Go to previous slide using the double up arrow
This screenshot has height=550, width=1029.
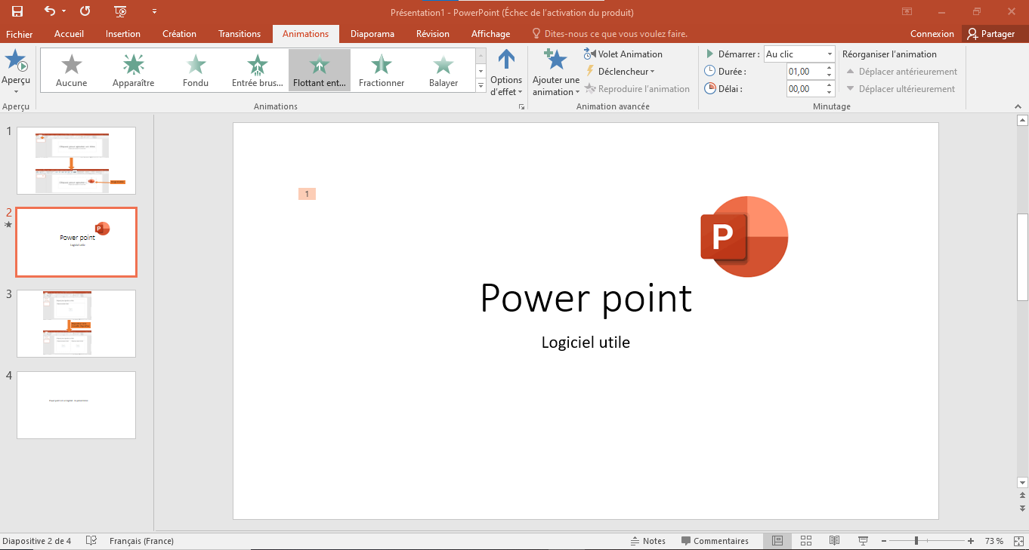tap(1023, 496)
